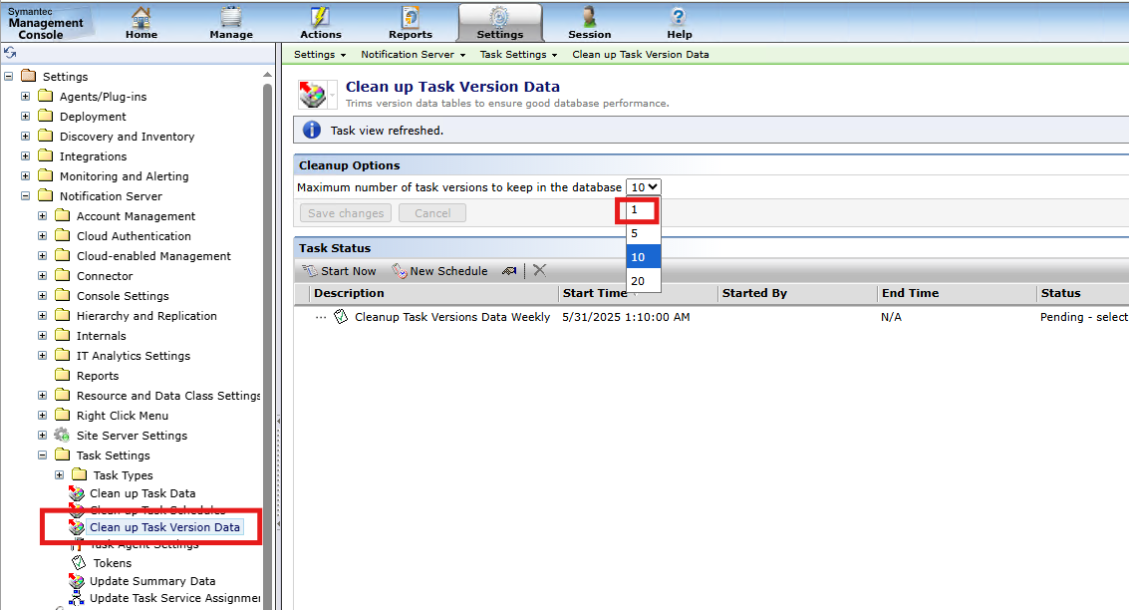Expand Discovery and Inventory folder
Screen dimensions: 1129x610
coord(25,137)
